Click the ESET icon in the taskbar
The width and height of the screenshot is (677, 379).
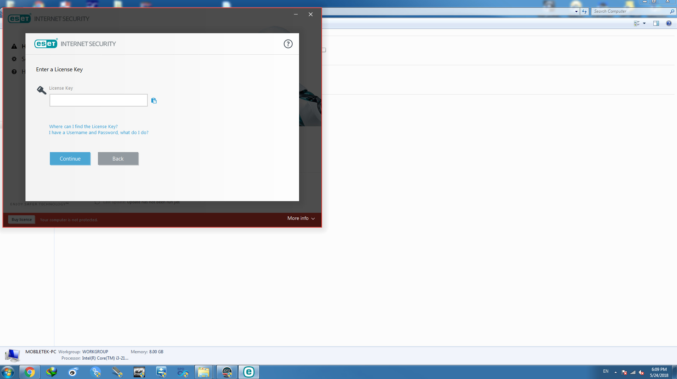pyautogui.click(x=249, y=372)
